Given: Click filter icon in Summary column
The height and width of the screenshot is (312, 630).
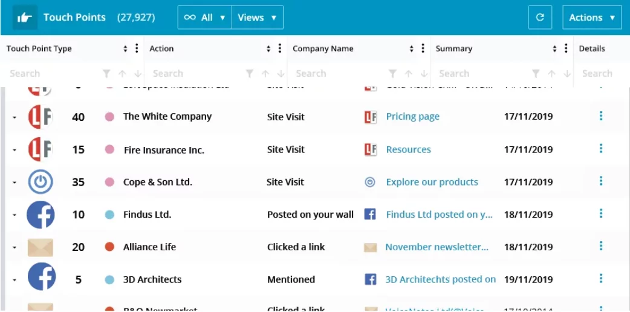Looking at the screenshot, I should click(x=536, y=74).
